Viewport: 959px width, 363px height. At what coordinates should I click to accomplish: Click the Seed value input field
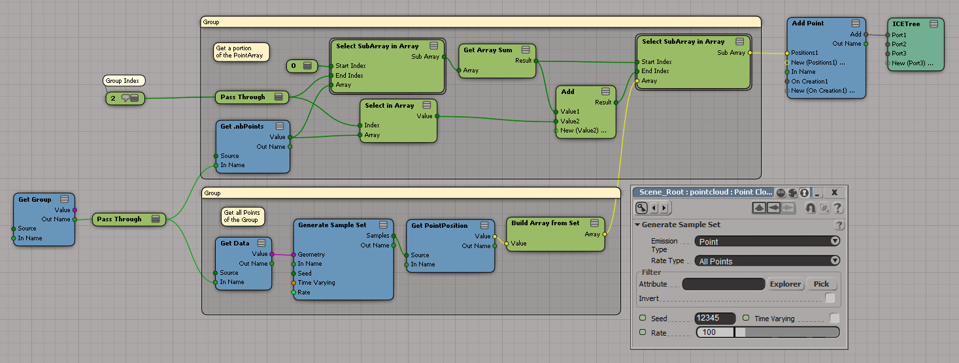coord(715,319)
